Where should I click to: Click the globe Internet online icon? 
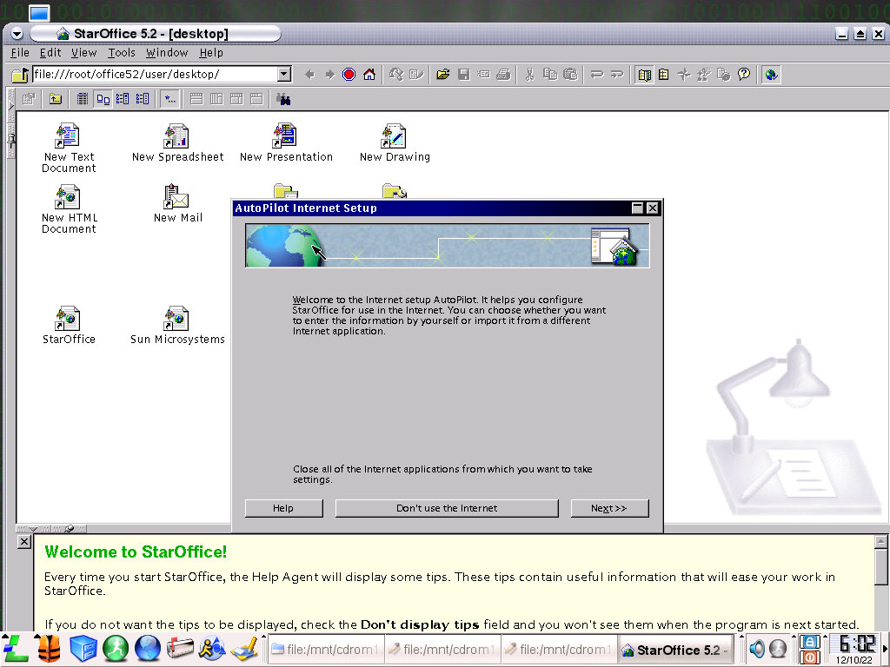click(771, 75)
